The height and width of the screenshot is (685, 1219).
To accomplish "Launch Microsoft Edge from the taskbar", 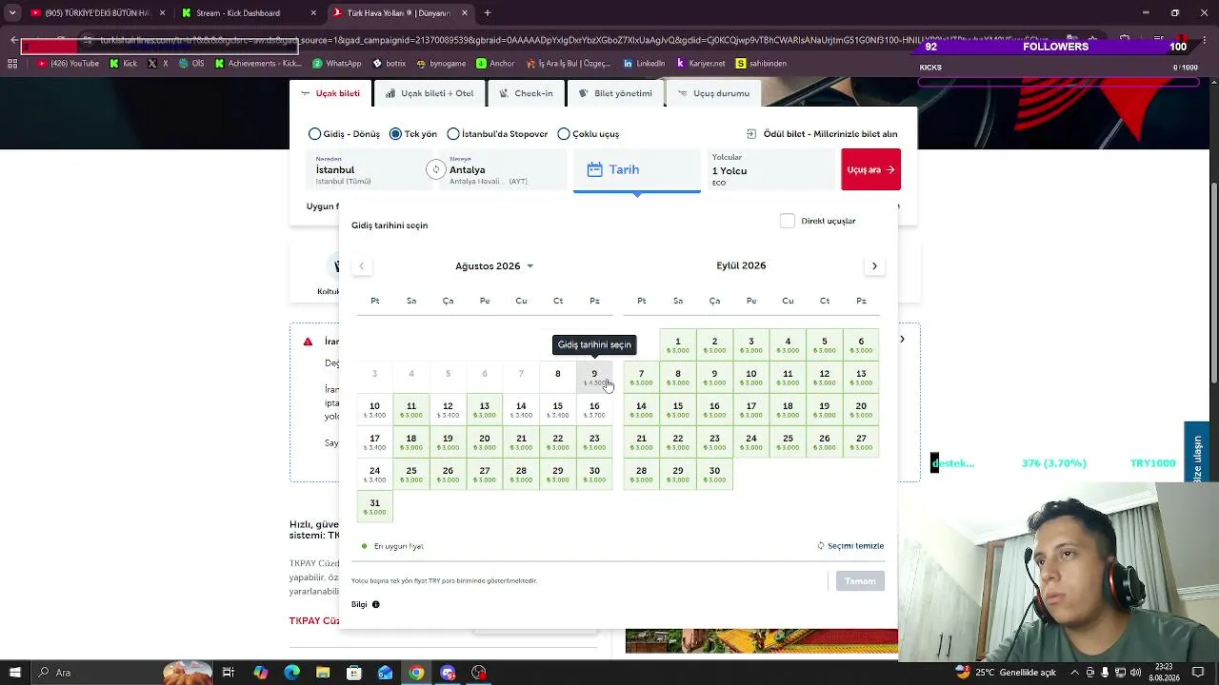I will tap(292, 673).
